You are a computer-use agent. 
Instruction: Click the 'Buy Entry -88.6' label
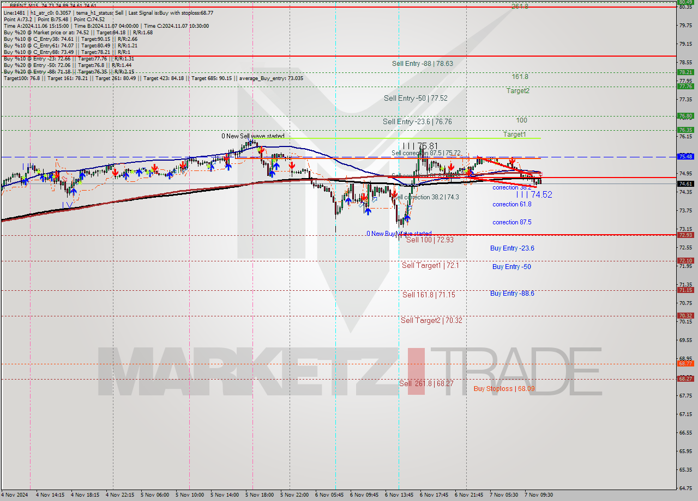[512, 294]
